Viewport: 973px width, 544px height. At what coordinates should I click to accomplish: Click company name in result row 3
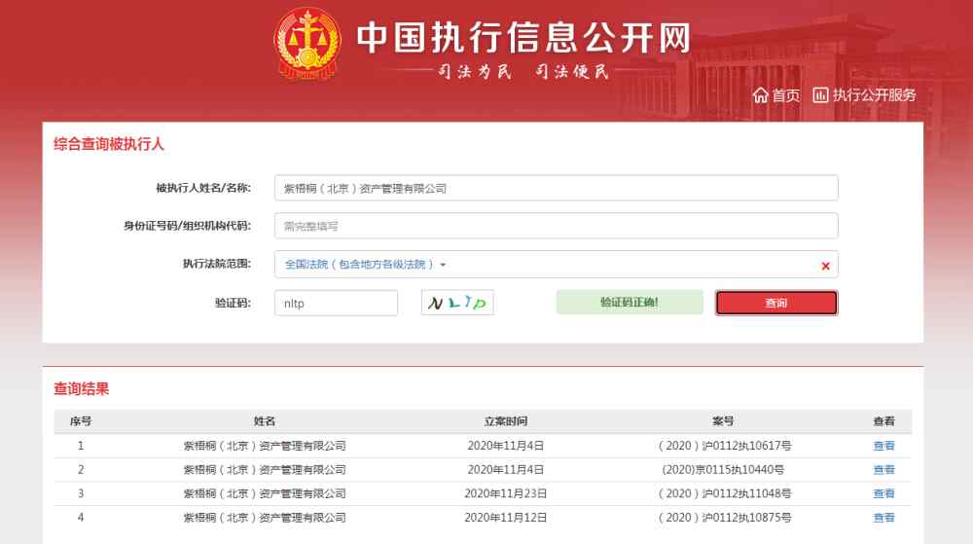point(265,493)
